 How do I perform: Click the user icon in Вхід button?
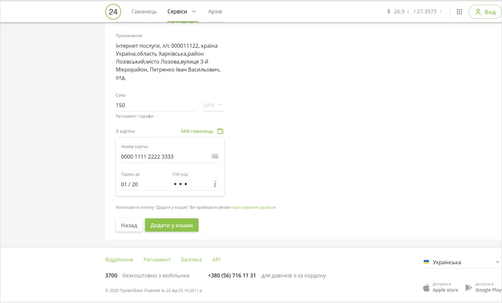(x=478, y=12)
